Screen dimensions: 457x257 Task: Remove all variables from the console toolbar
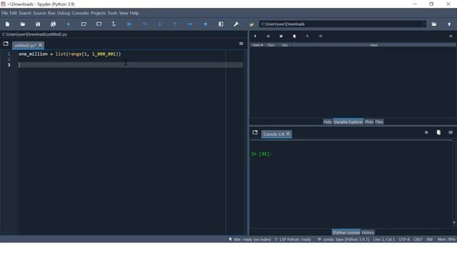[x=438, y=133]
